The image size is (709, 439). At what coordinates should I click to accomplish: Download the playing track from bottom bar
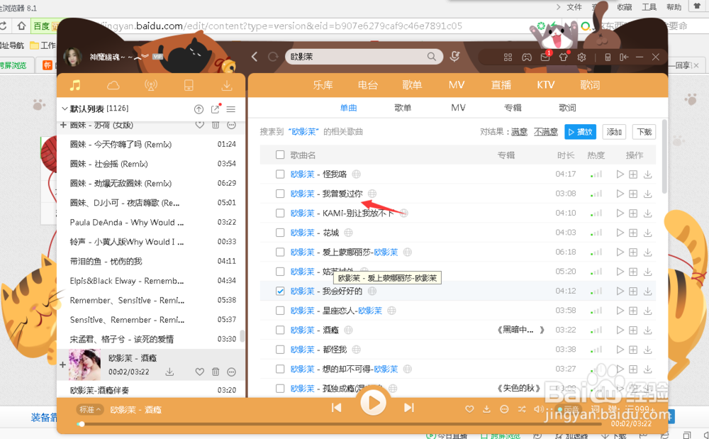point(486,409)
